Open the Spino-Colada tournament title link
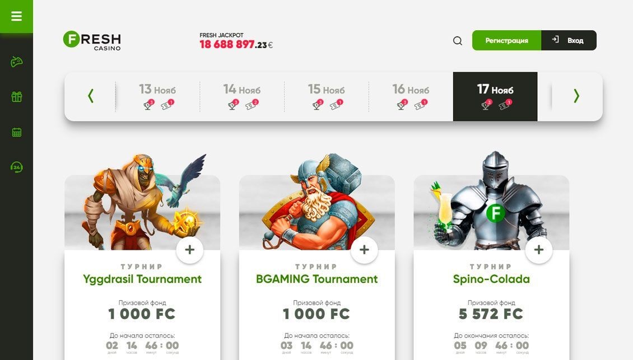The image size is (633, 360). click(x=491, y=279)
